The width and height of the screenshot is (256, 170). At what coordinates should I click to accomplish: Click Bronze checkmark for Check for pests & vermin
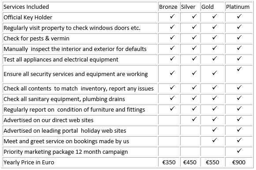[172, 37]
